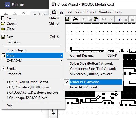
Task: Click the Save floppy disk toolbar icon
Action: 67,19
